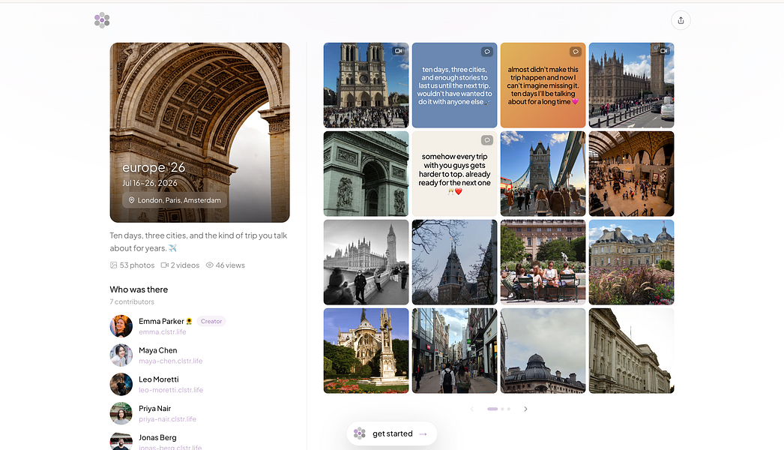The width and height of the screenshot is (784, 450).
Task: Click the comment icon on the cream note card
Action: point(487,140)
